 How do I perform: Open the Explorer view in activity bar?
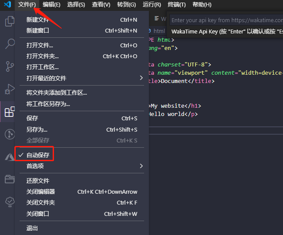pos(9,21)
